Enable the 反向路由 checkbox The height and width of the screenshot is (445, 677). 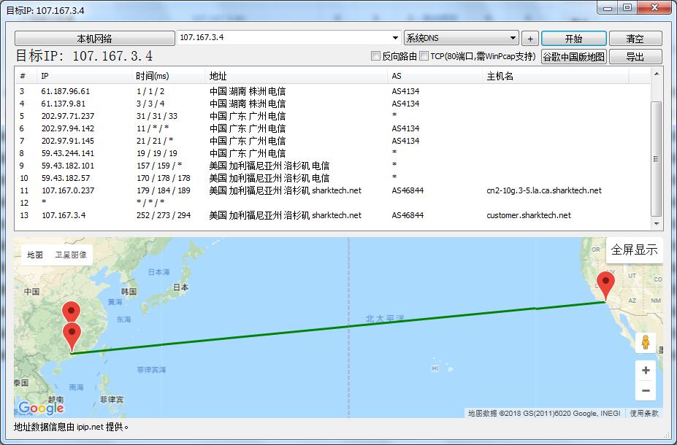point(376,56)
